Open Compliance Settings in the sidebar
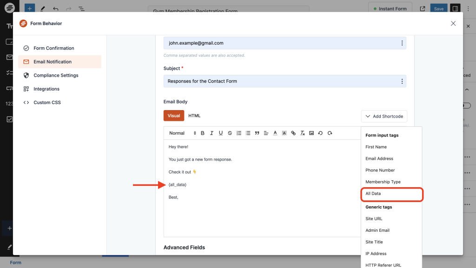Screen dimensions: 476x268 tap(56, 75)
